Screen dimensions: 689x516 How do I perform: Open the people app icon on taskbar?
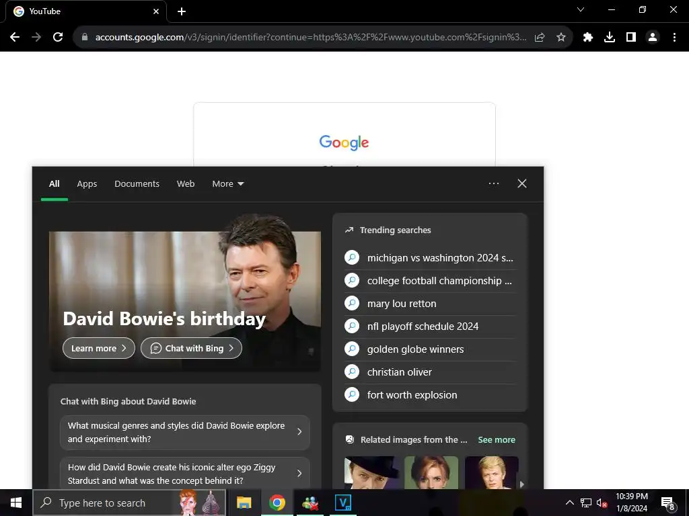pos(310,503)
